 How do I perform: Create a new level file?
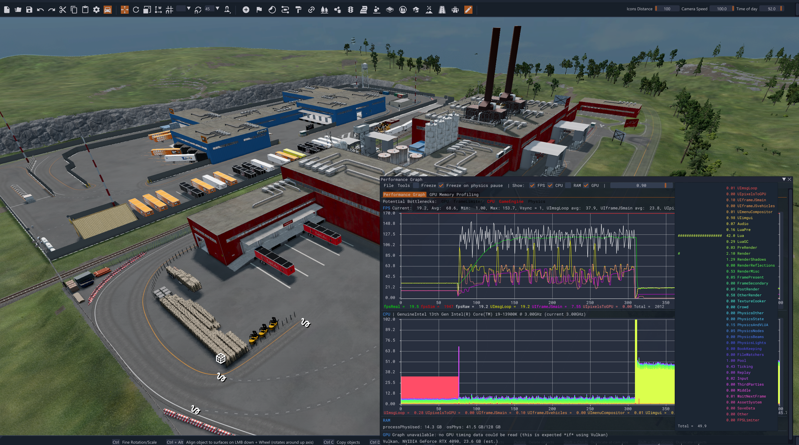click(x=7, y=9)
